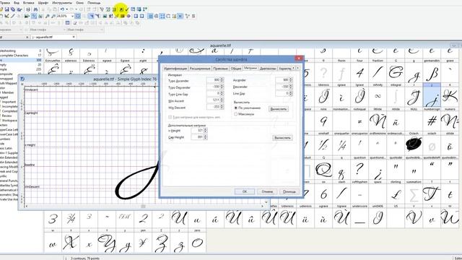Switch to the 'Диапазоны' dialog tab
462x260 pixels.
[268, 69]
